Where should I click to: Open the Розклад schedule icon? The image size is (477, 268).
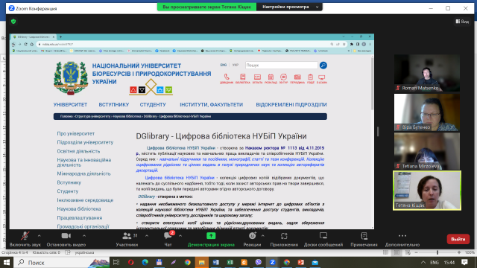pyautogui.click(x=271, y=78)
